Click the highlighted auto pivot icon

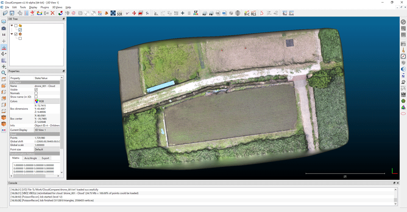(4, 47)
